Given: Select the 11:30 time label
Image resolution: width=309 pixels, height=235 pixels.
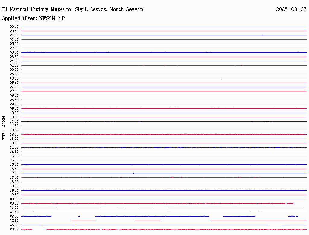Looking at the screenshot, I should click(14, 126).
